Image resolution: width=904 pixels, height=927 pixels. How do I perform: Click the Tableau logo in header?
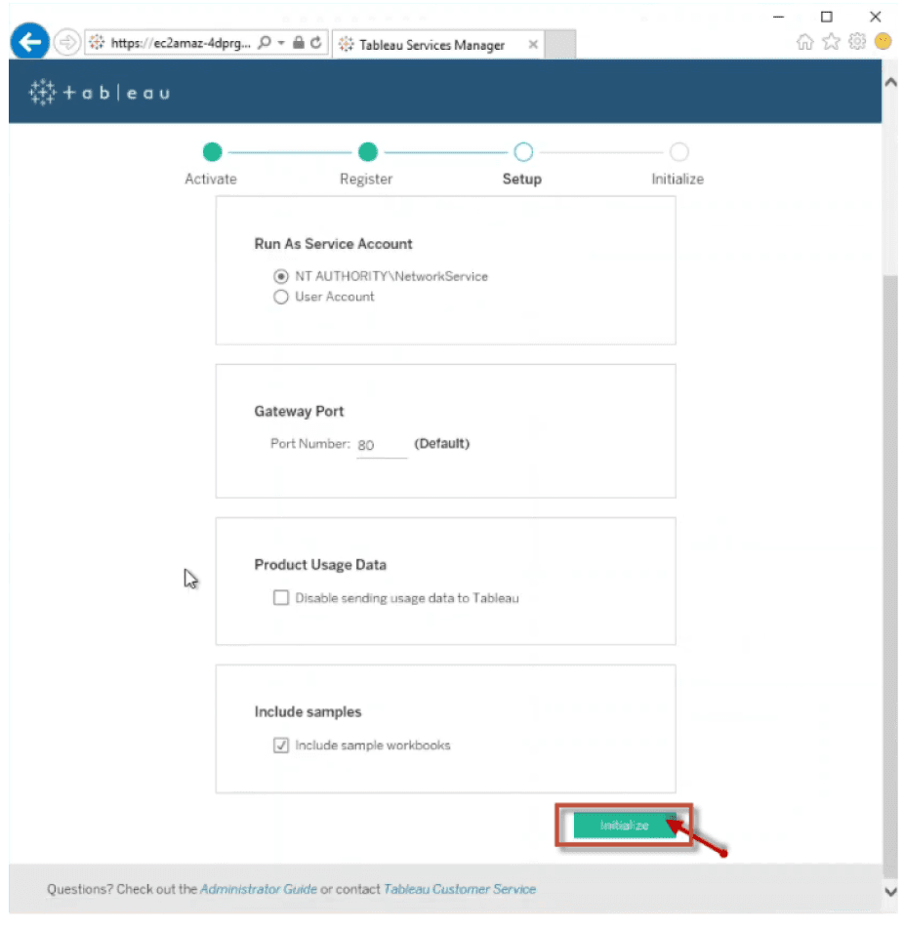pyautogui.click(x=100, y=93)
